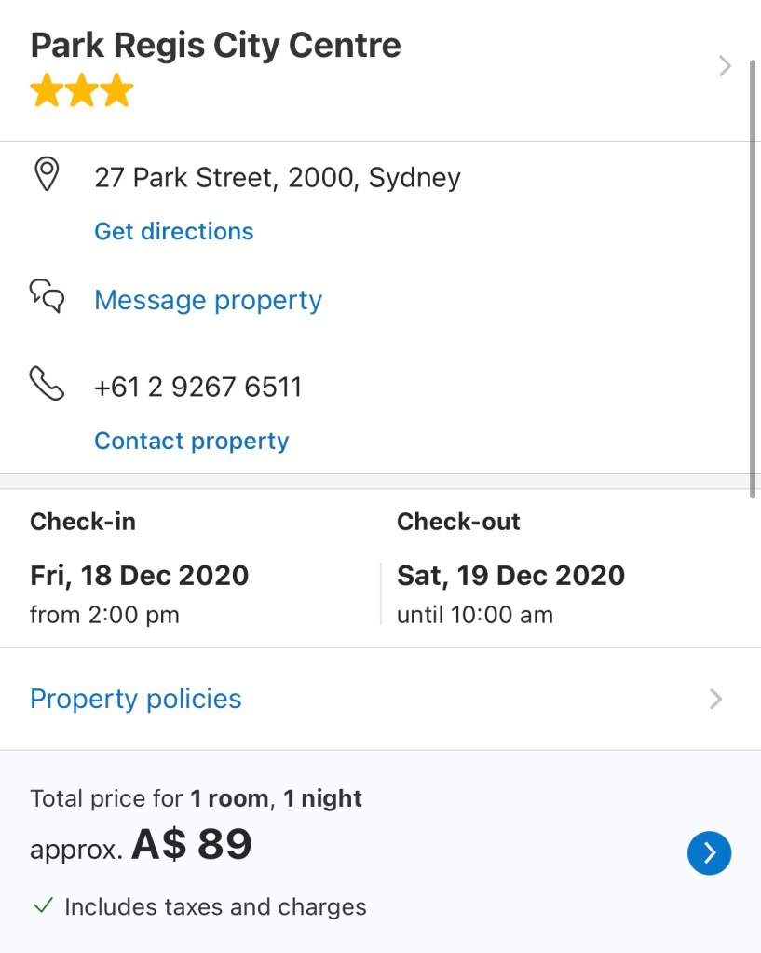Image resolution: width=761 pixels, height=953 pixels.
Task: Click the check-out date Sat, 19 Dec 2020
Action: (510, 575)
